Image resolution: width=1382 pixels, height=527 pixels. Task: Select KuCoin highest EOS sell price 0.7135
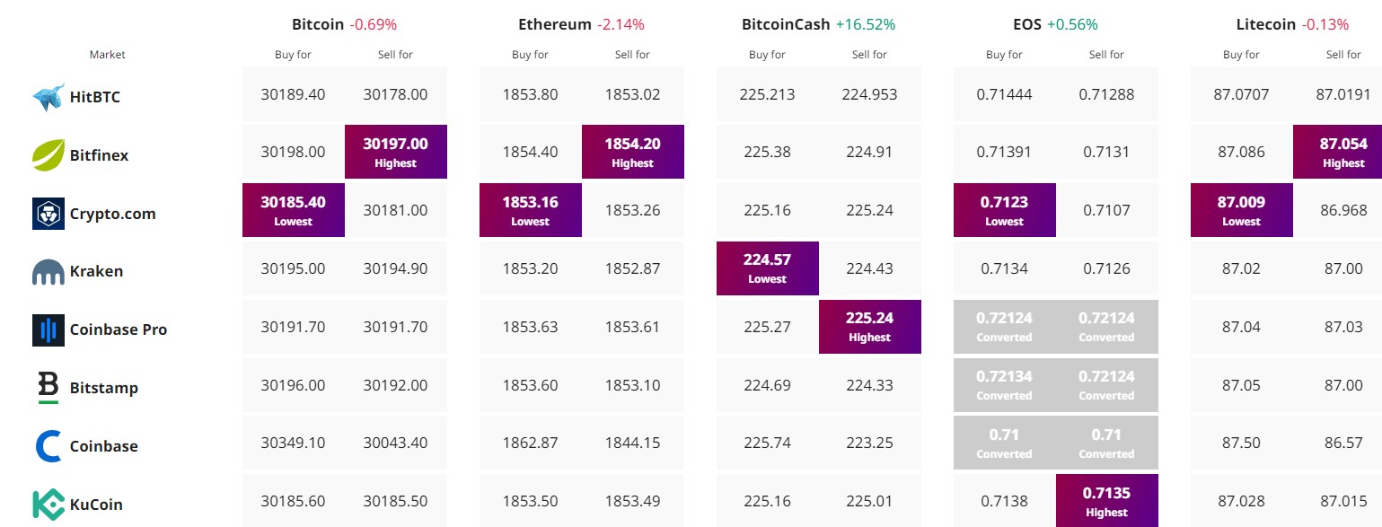pyautogui.click(x=1106, y=501)
